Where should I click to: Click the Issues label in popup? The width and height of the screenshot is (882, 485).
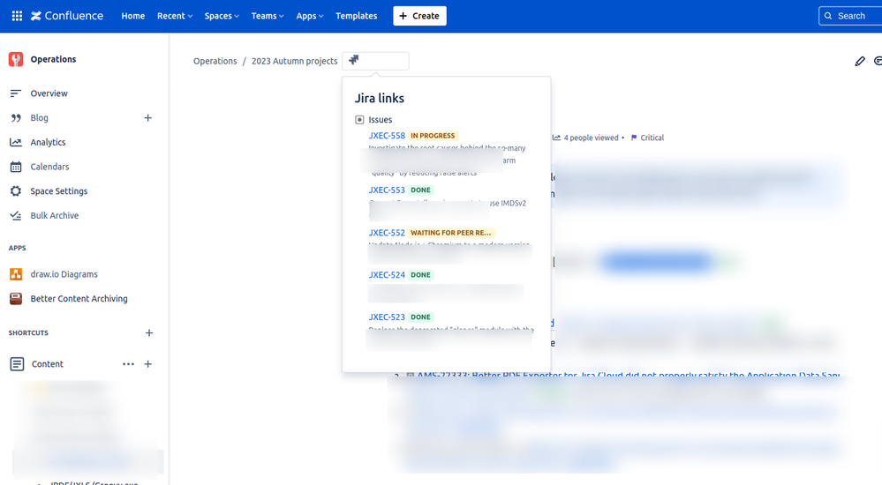point(381,120)
